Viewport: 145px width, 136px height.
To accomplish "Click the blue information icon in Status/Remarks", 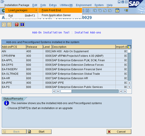I will click(7, 103).
